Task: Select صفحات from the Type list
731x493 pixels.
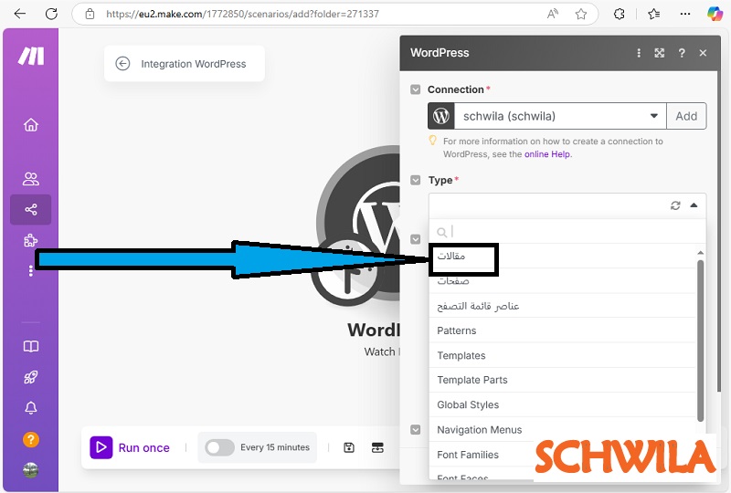Action: tap(562, 281)
